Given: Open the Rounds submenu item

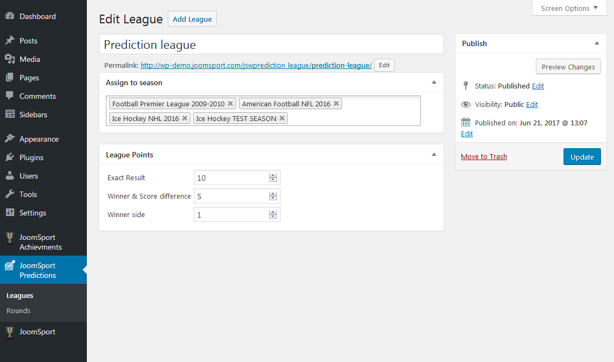Looking at the screenshot, I should click(18, 310).
